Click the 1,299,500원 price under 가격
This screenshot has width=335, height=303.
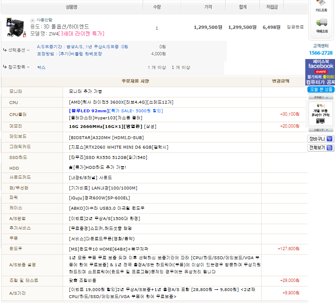(x=208, y=27)
